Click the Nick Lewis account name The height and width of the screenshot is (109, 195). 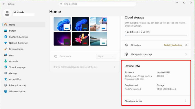tap(19, 12)
